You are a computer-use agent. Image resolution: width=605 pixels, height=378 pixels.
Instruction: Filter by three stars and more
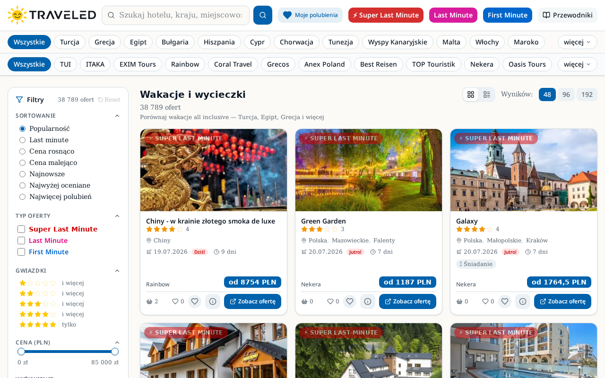pos(52,304)
